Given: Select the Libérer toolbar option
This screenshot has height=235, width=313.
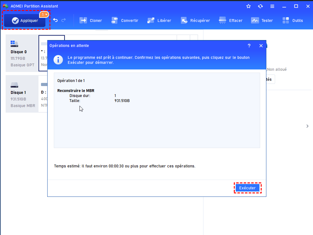Looking at the screenshot, I should 159,21.
